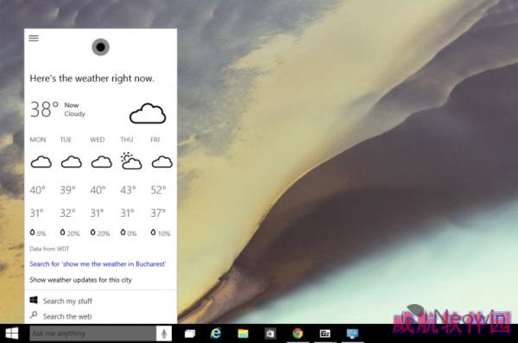Screen dimensions: 518x343
Task: Select 'Search my stuff' option
Action: [67, 301]
